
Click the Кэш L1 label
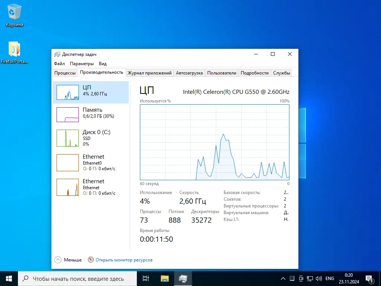pos(231,219)
